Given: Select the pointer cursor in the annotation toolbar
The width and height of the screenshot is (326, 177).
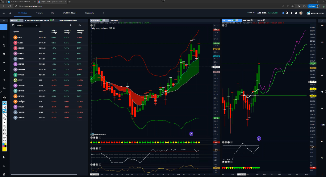Looking at the screenshot, I should coord(4,107).
